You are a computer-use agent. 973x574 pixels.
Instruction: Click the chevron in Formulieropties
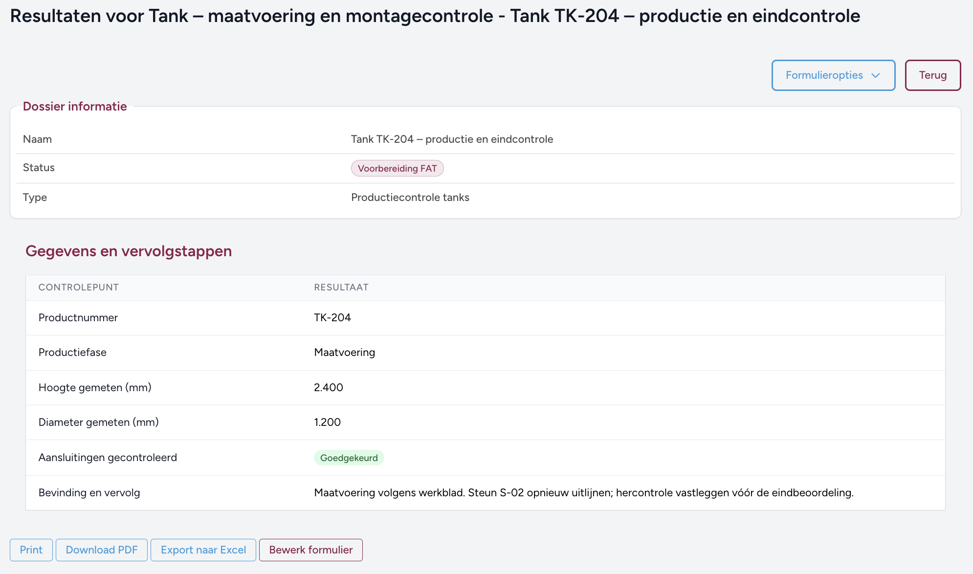click(876, 75)
